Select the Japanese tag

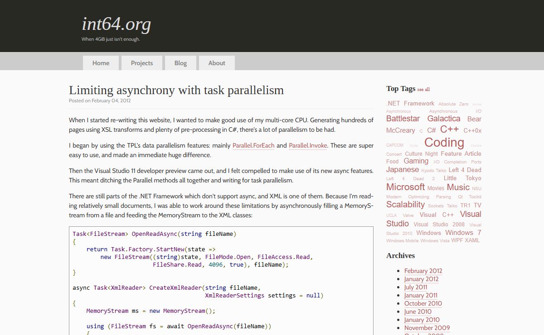pyautogui.click(x=403, y=169)
